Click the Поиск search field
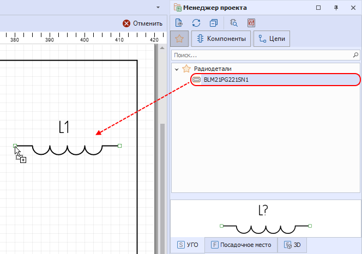 pos(266,55)
